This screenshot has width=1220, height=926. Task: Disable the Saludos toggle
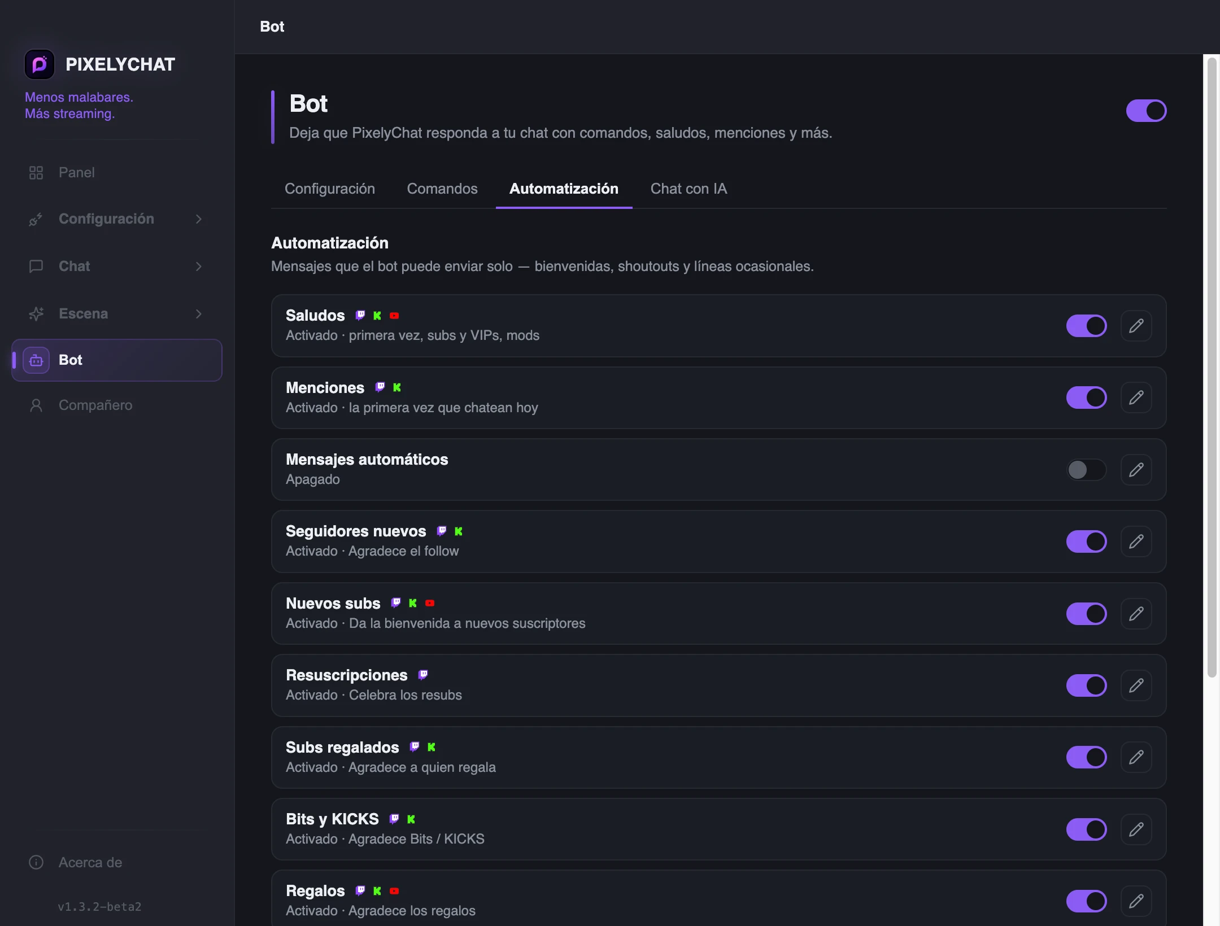(x=1086, y=326)
